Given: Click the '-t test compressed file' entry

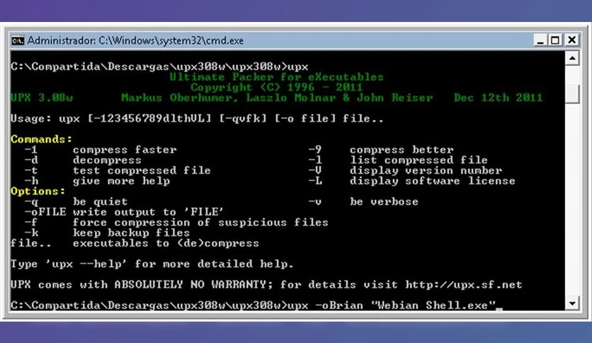Looking at the screenshot, I should tap(118, 170).
